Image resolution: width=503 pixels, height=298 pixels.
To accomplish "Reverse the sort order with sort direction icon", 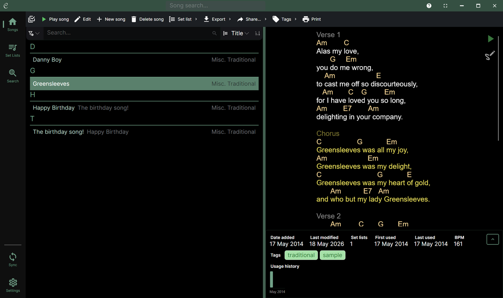I will pyautogui.click(x=257, y=33).
